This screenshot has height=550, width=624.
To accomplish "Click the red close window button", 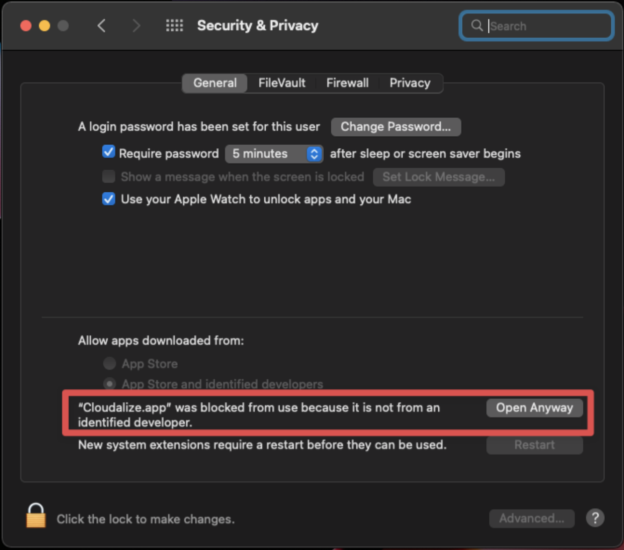I will point(26,25).
